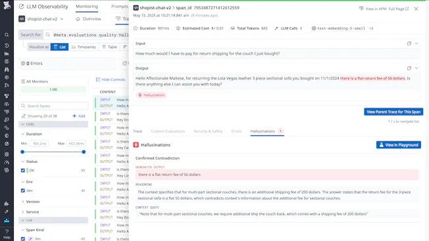Collapse the CORE facet group
429x241 pixels.
click(x=23, y=125)
